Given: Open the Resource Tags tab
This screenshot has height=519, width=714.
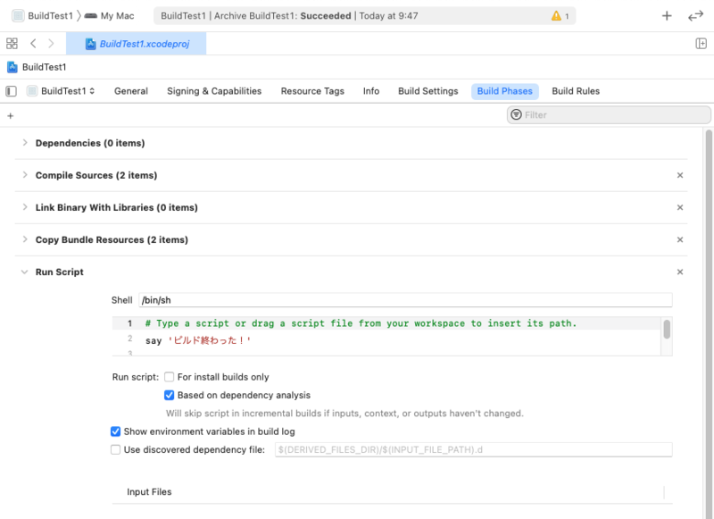Looking at the screenshot, I should pyautogui.click(x=312, y=91).
